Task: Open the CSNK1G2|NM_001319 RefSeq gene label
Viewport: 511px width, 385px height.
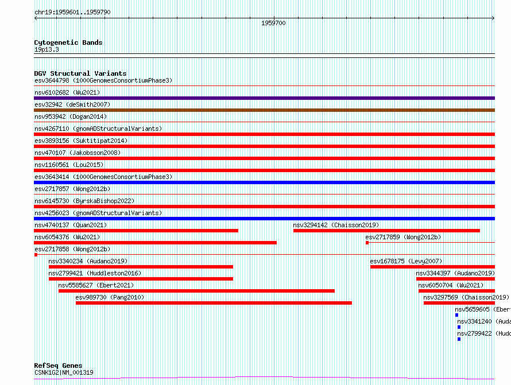Action: 64,372
